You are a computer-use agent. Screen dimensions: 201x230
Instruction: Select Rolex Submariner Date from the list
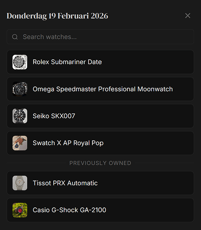tap(100, 62)
